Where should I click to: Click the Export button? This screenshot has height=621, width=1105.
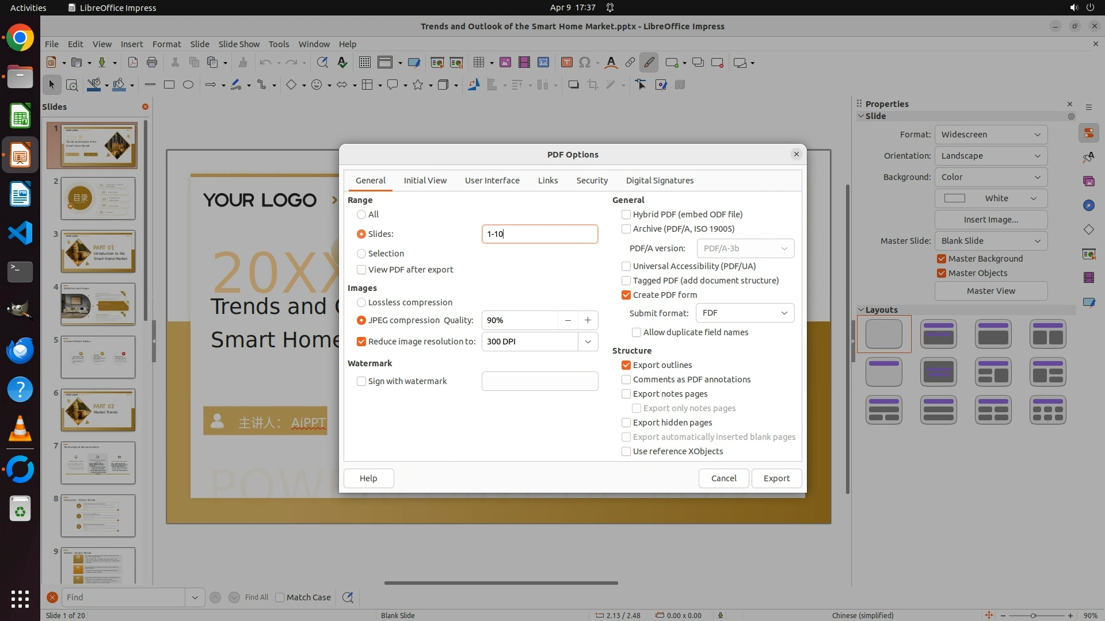(x=776, y=478)
